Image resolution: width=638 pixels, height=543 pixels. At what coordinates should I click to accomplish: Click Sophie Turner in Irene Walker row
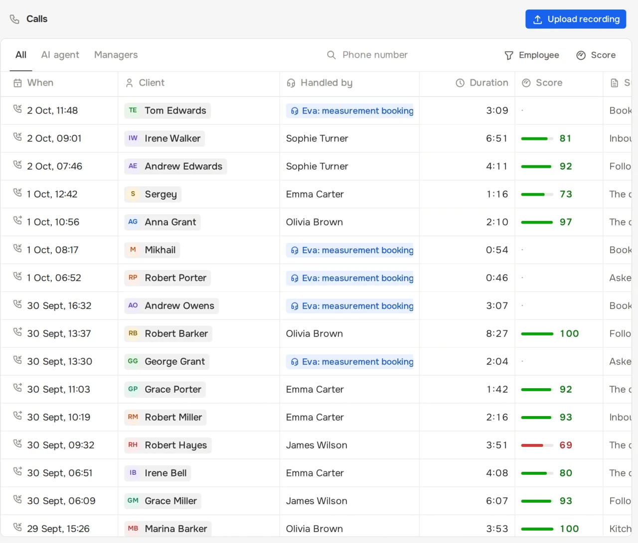pyautogui.click(x=317, y=138)
